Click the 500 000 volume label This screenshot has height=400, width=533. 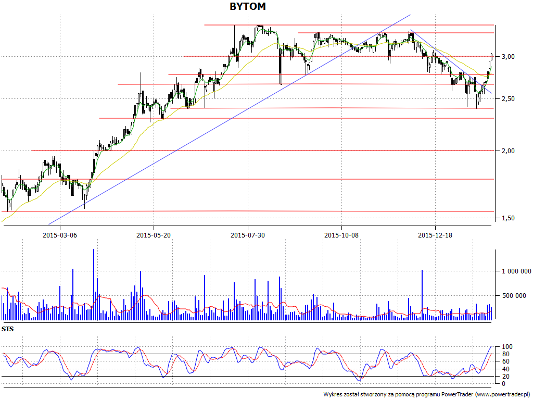pyautogui.click(x=514, y=296)
